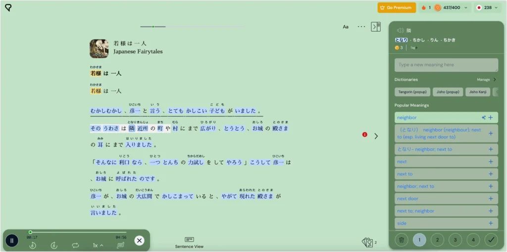The height and width of the screenshot is (252, 507).
Task: Set word status to 4
Action: 473,240
